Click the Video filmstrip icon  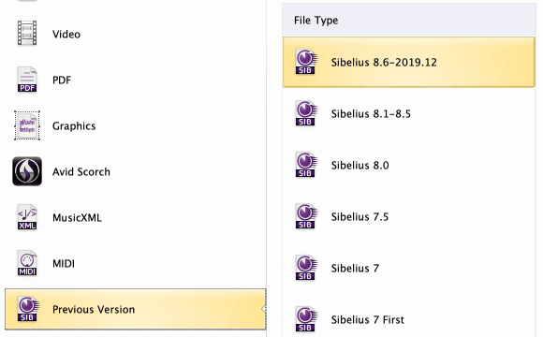pos(27,34)
